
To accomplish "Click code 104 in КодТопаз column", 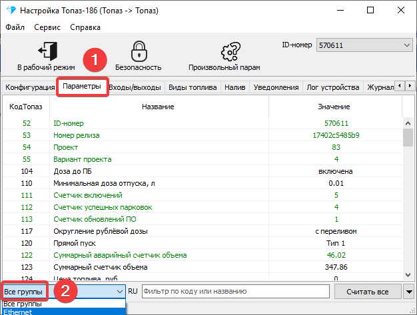I will pos(27,171).
